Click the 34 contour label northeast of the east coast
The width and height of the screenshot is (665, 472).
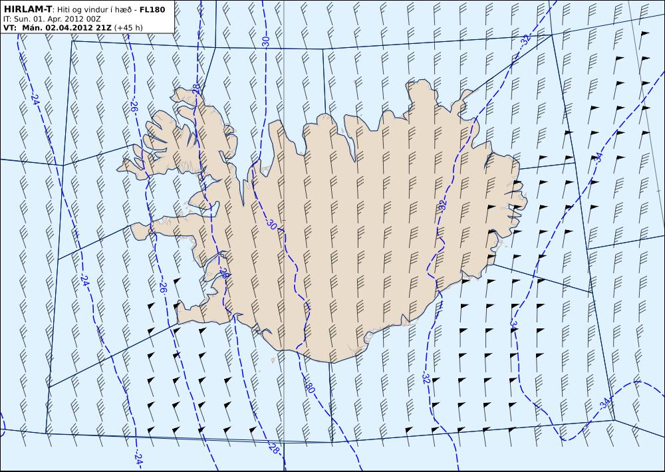[598, 158]
